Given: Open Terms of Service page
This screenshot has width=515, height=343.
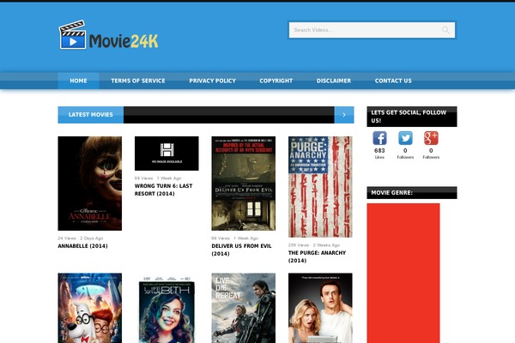Looking at the screenshot, I should point(138,81).
